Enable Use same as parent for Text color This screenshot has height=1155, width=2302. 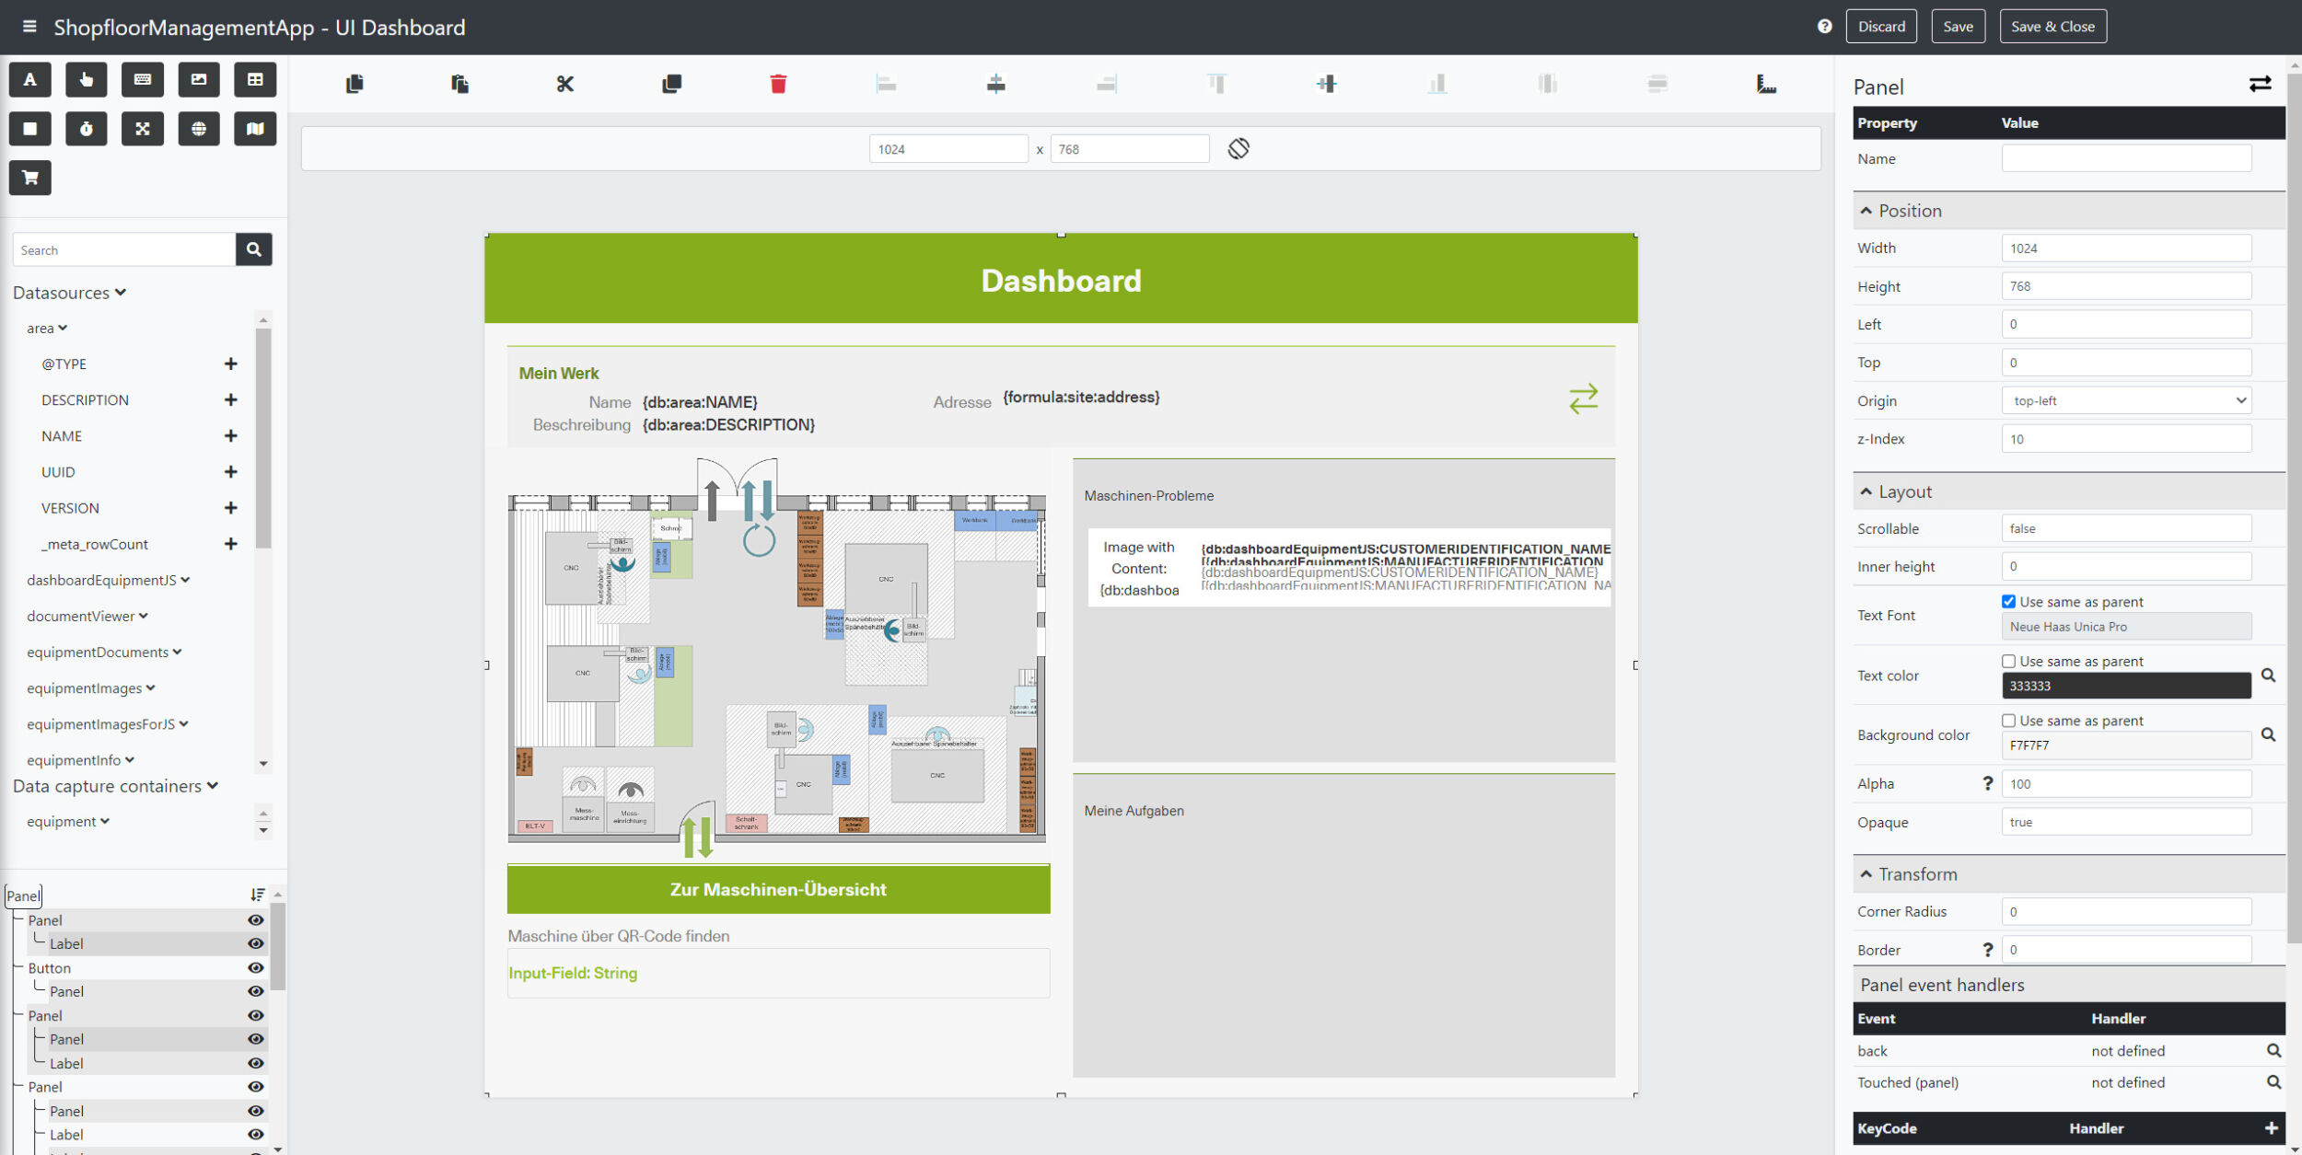tap(2008, 661)
